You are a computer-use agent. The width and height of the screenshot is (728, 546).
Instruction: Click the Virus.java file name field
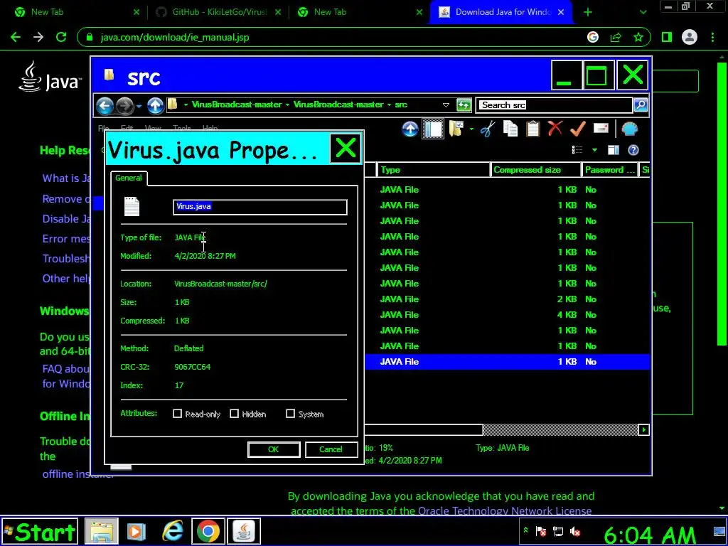point(260,207)
